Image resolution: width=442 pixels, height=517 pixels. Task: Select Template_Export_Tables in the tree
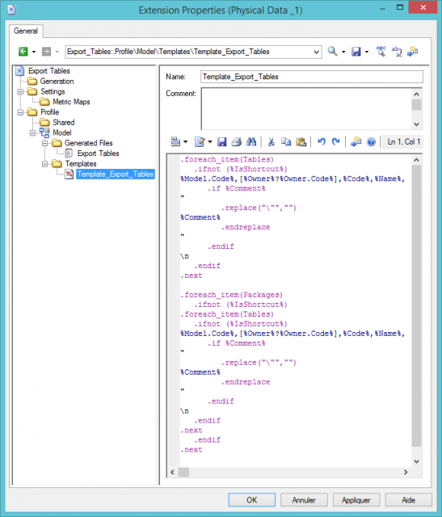tap(116, 174)
